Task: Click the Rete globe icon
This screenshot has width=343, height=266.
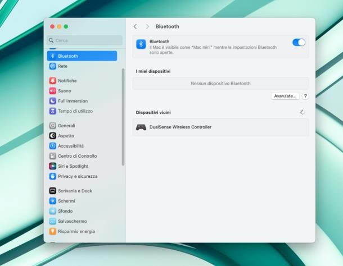Action: pyautogui.click(x=52, y=66)
